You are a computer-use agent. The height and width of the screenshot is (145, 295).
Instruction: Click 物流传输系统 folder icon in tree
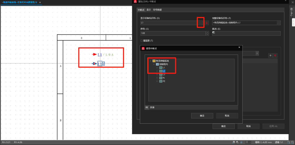[x=154, y=61]
